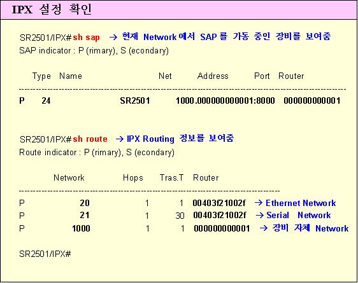This screenshot has height=283, width=358.
Task: Click the 'SR2501/IPX#' prompt before 'sh sap'
Action: tap(46, 38)
